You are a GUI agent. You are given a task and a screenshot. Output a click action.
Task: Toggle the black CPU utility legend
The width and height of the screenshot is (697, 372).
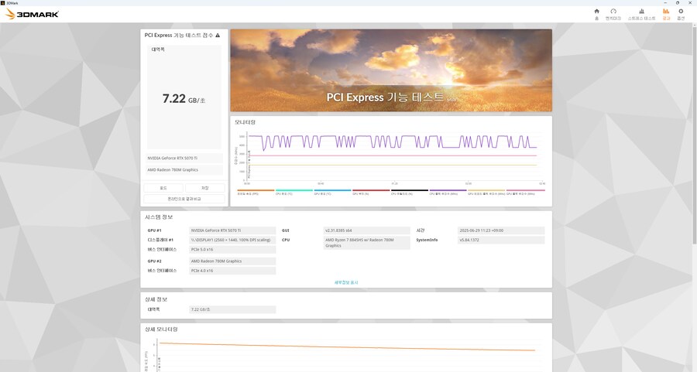410,192
